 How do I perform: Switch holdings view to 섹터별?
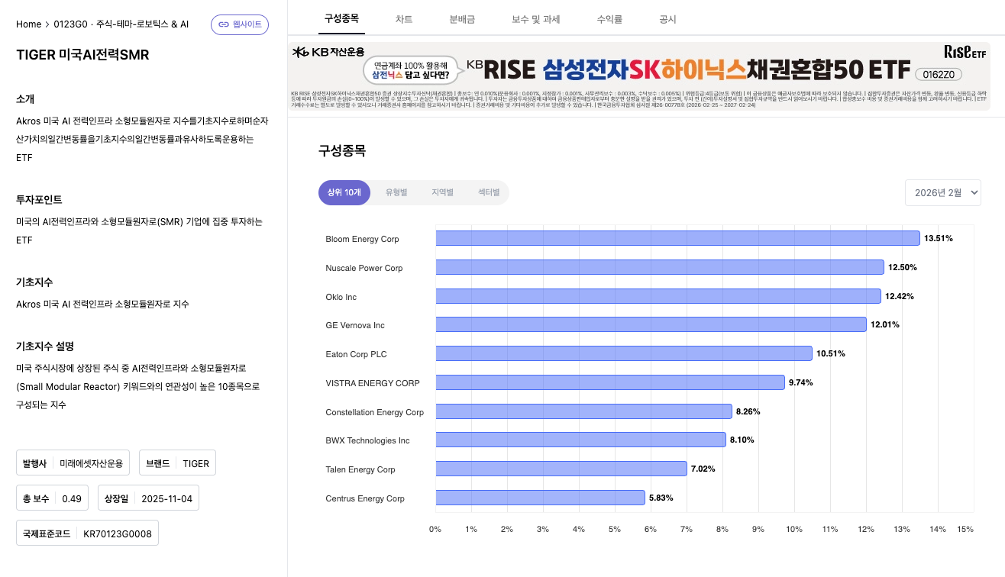click(x=489, y=192)
